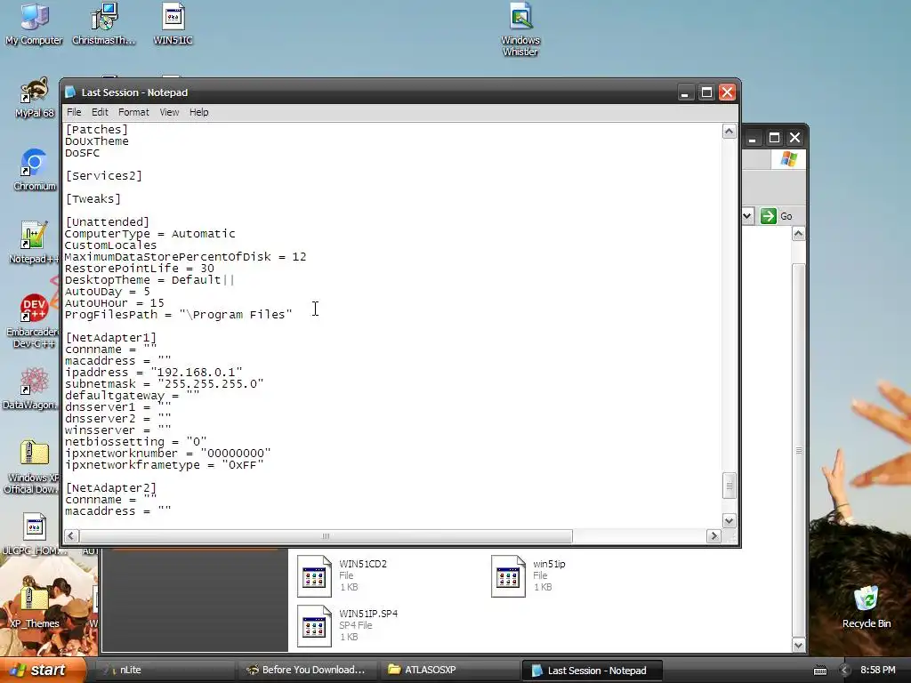Image resolution: width=911 pixels, height=683 pixels.
Task: Select the WIN51IC file on desktop
Action: pos(173,23)
